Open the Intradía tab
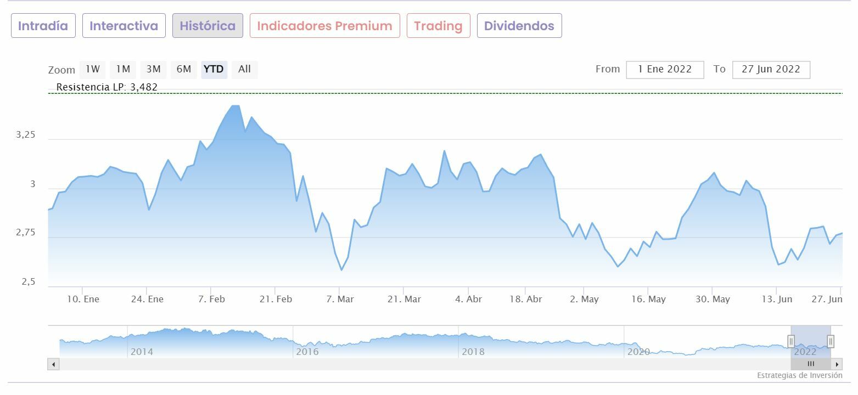 pyautogui.click(x=43, y=26)
